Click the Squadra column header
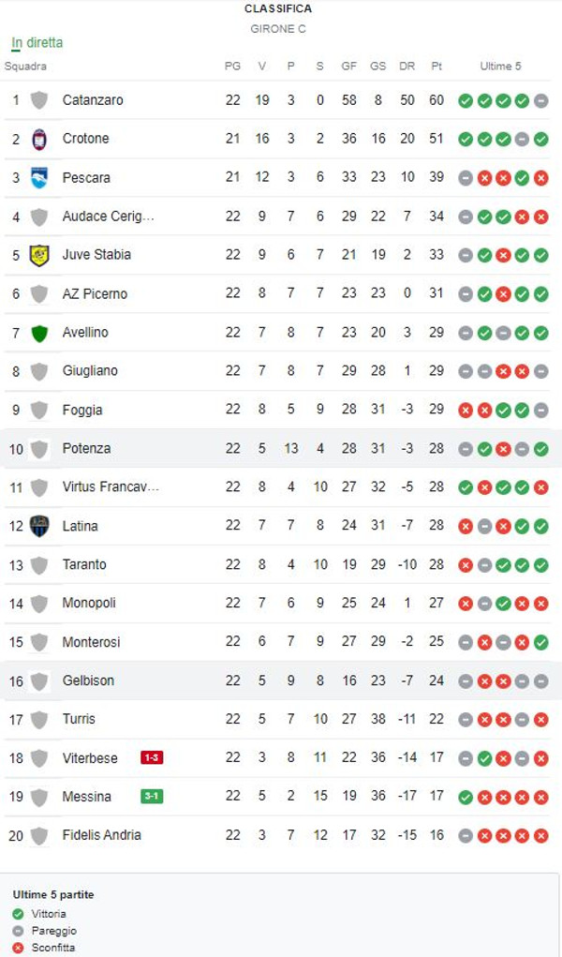The height and width of the screenshot is (957, 562). 25,67
